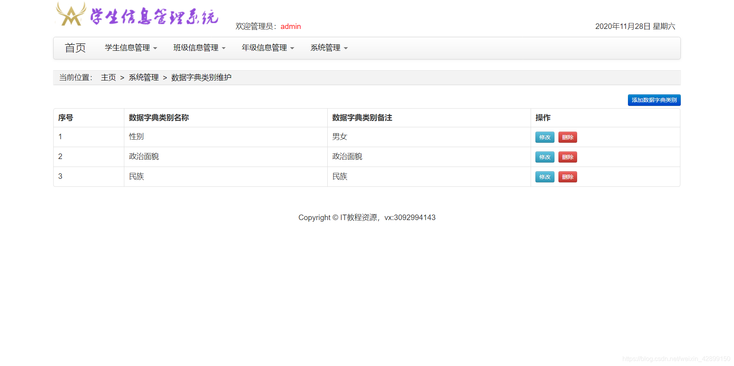Click the row number 3 cell
The width and height of the screenshot is (734, 366).
(x=89, y=176)
